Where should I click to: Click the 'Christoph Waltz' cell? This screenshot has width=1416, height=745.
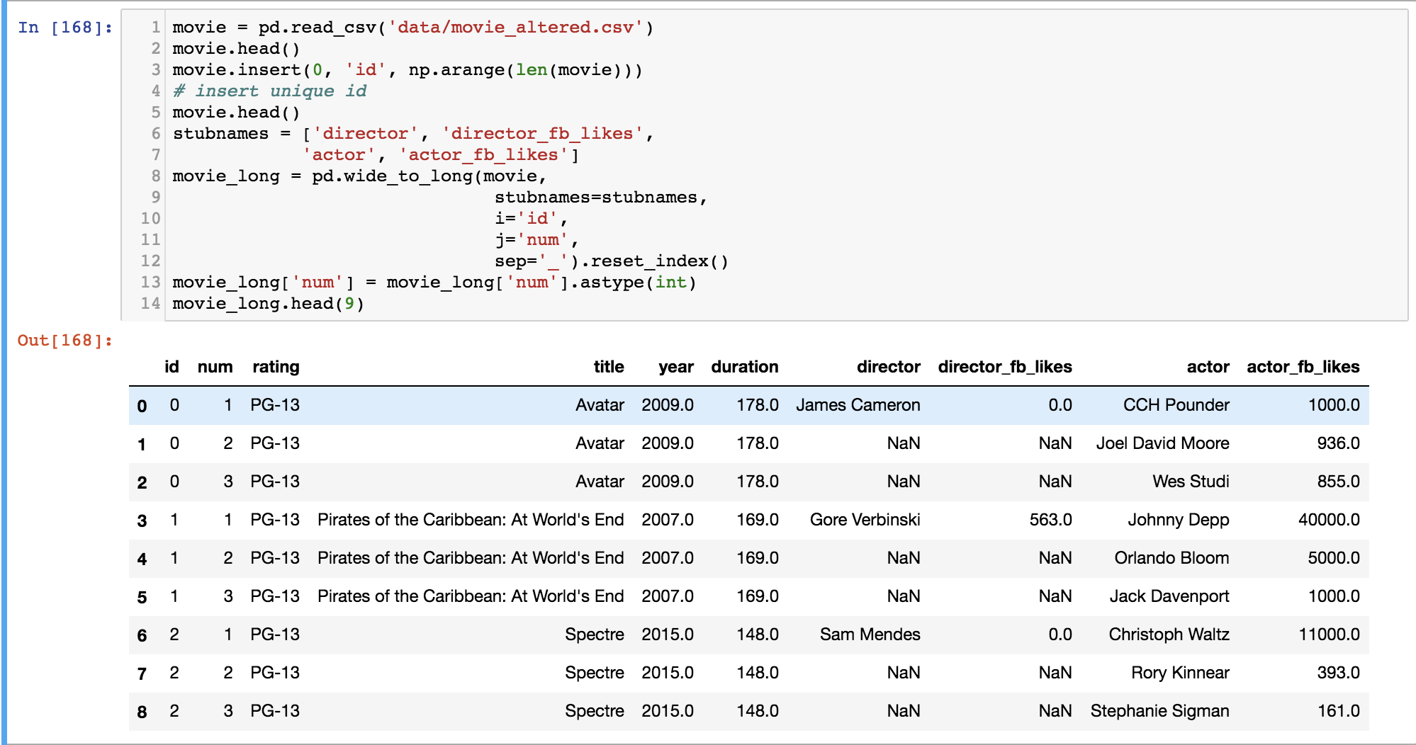tap(1169, 635)
